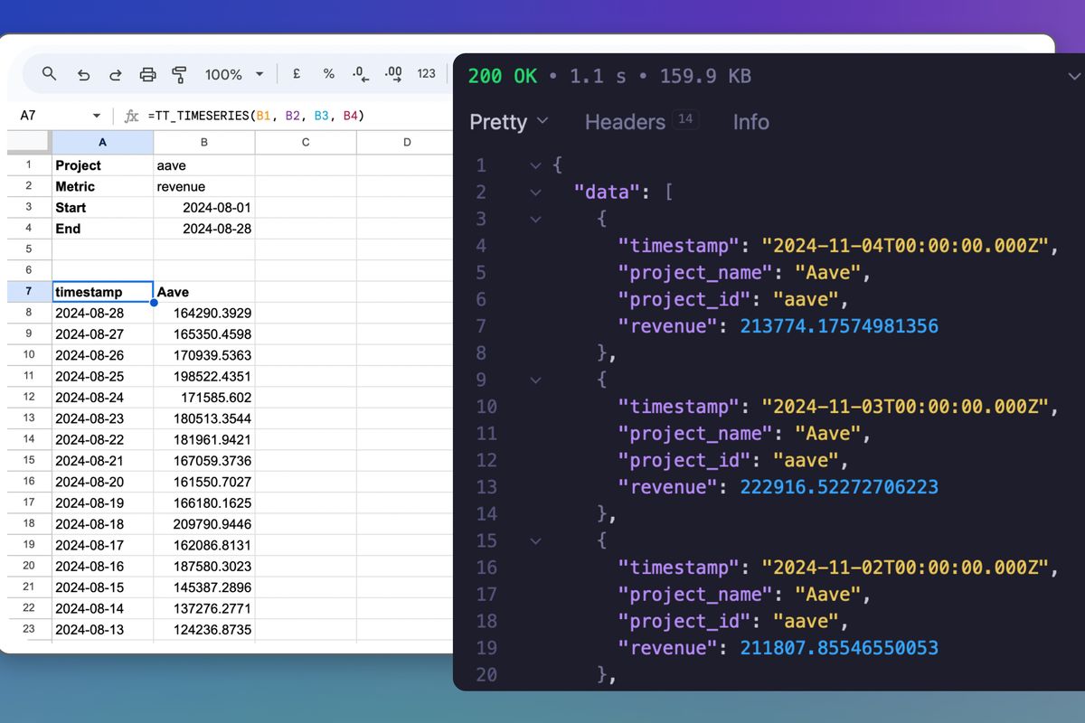Open the 123 number format menu
Screen dimensions: 1085x723
click(427, 74)
